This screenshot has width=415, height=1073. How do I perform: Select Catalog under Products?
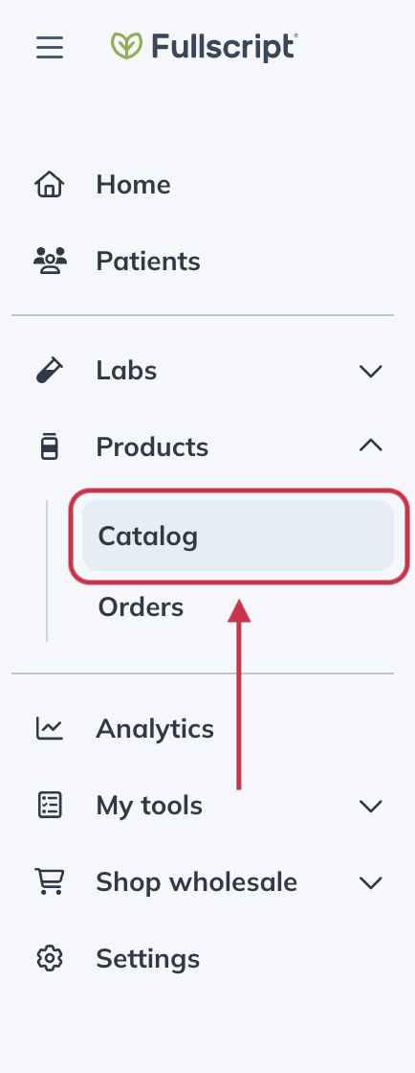click(x=238, y=536)
